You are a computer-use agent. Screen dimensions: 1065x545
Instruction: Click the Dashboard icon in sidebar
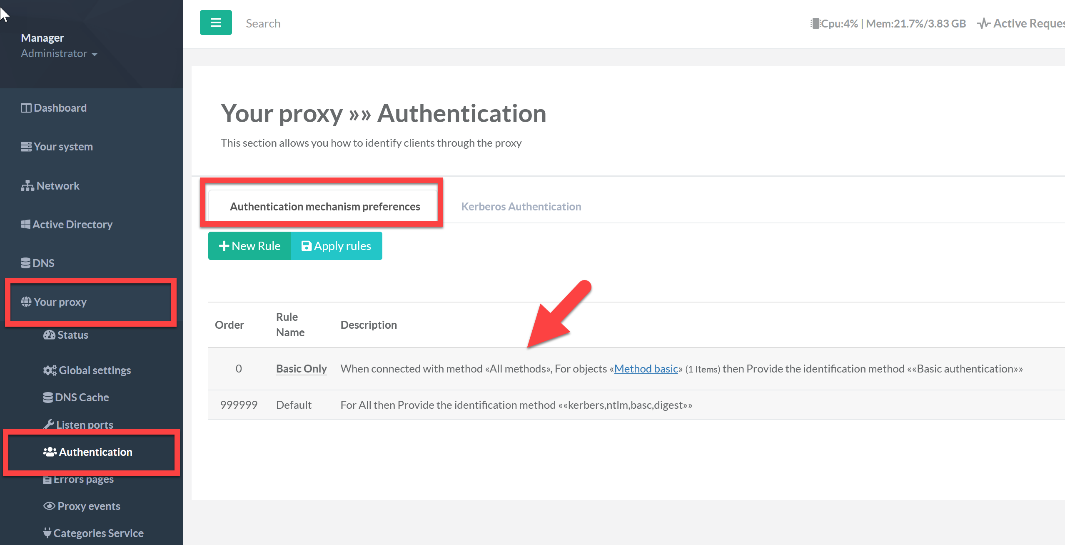(x=26, y=108)
